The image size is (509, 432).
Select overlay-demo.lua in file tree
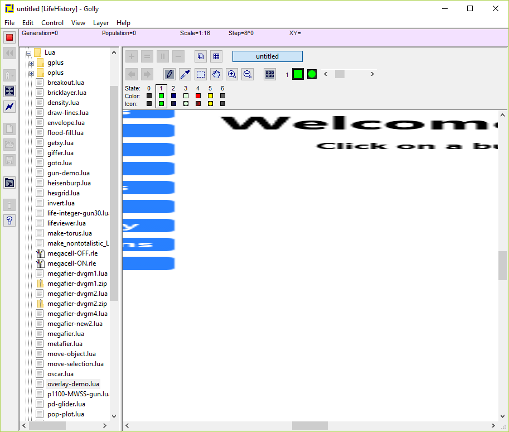tap(73, 384)
